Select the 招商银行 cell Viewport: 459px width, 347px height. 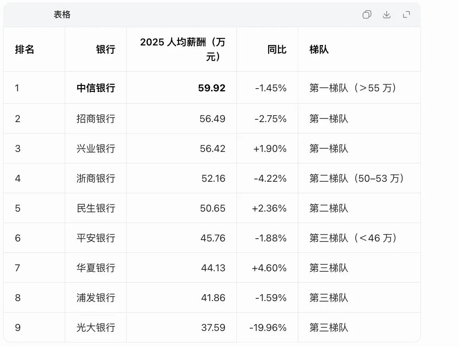(x=96, y=118)
